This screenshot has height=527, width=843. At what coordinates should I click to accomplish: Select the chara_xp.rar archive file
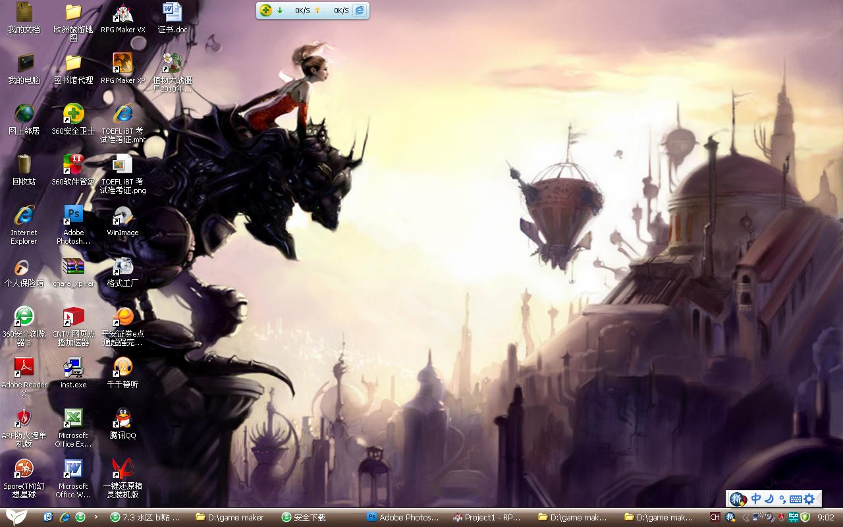point(73,272)
